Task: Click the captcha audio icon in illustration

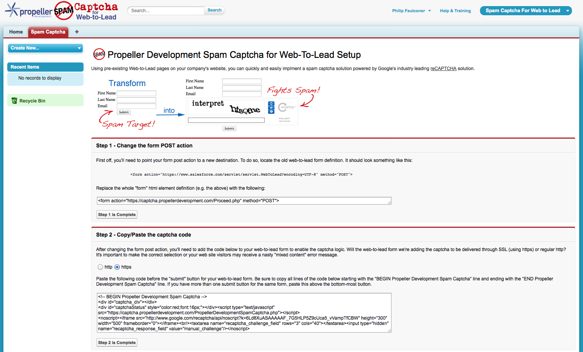Action: tap(271, 108)
